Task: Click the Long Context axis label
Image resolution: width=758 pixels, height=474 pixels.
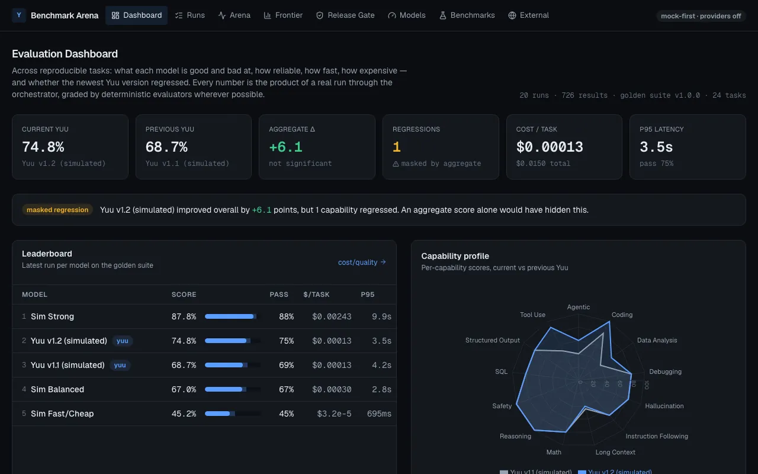Action: click(x=615, y=452)
